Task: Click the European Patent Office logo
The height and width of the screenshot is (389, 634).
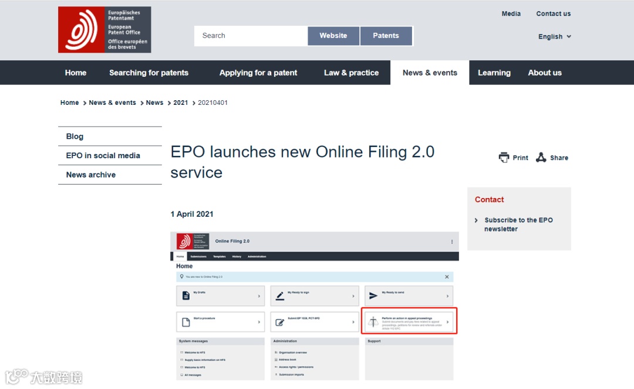Action: click(x=104, y=29)
